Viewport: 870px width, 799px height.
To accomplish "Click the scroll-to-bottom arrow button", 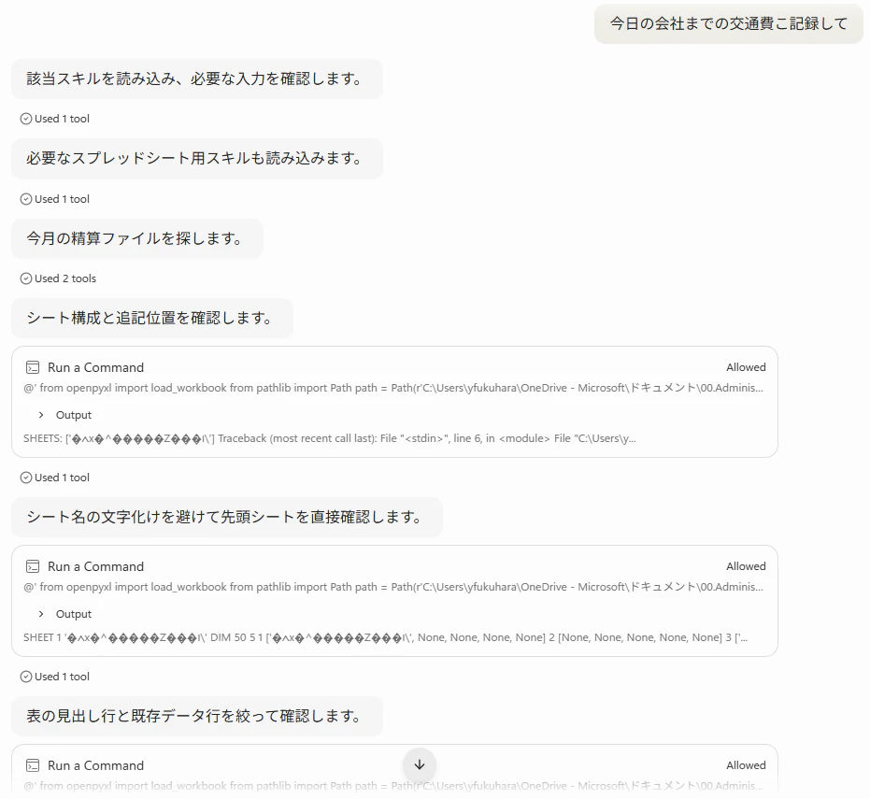I will click(420, 764).
